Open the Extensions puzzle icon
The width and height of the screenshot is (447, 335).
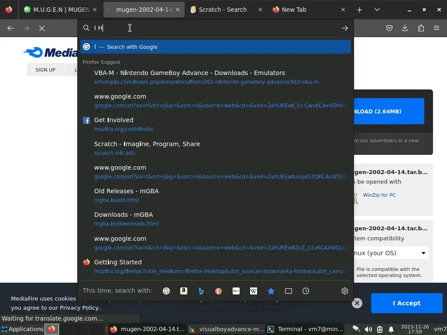click(x=421, y=28)
